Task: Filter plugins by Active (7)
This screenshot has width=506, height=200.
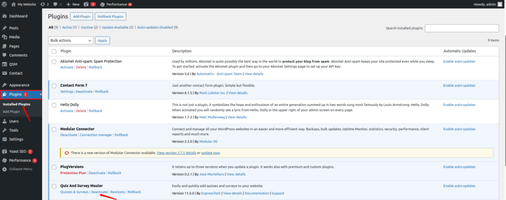Action: tap(69, 27)
